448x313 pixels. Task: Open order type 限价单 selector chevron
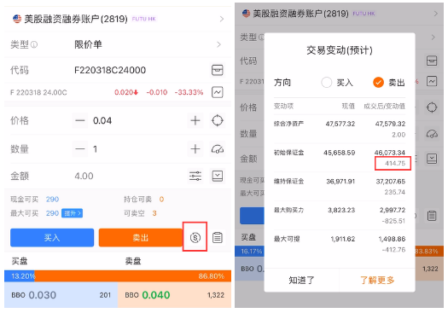218,44
